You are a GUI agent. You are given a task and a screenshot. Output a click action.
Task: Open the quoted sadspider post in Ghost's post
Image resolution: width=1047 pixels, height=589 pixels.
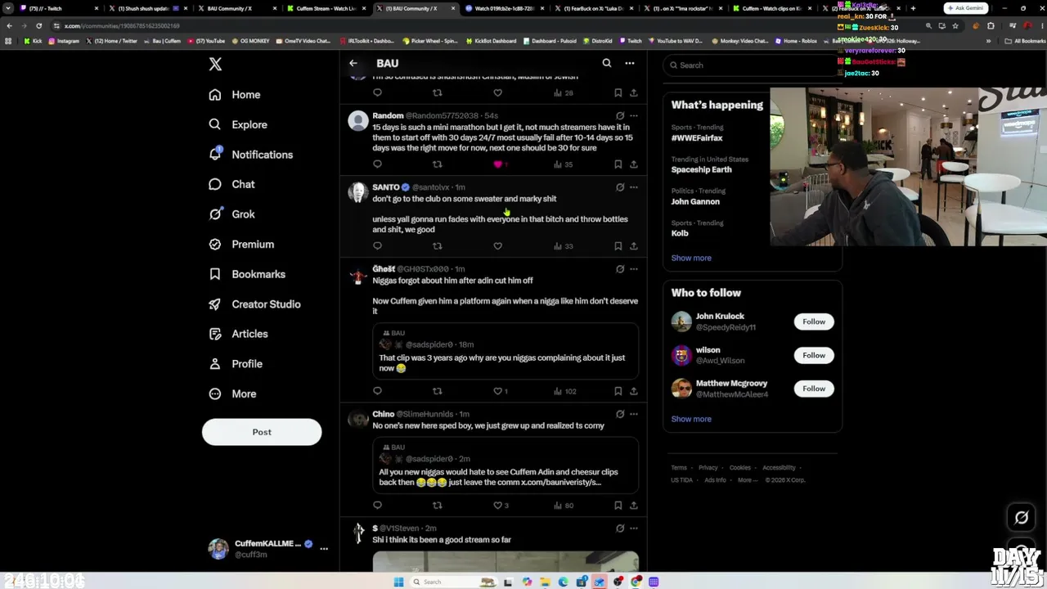(506, 352)
